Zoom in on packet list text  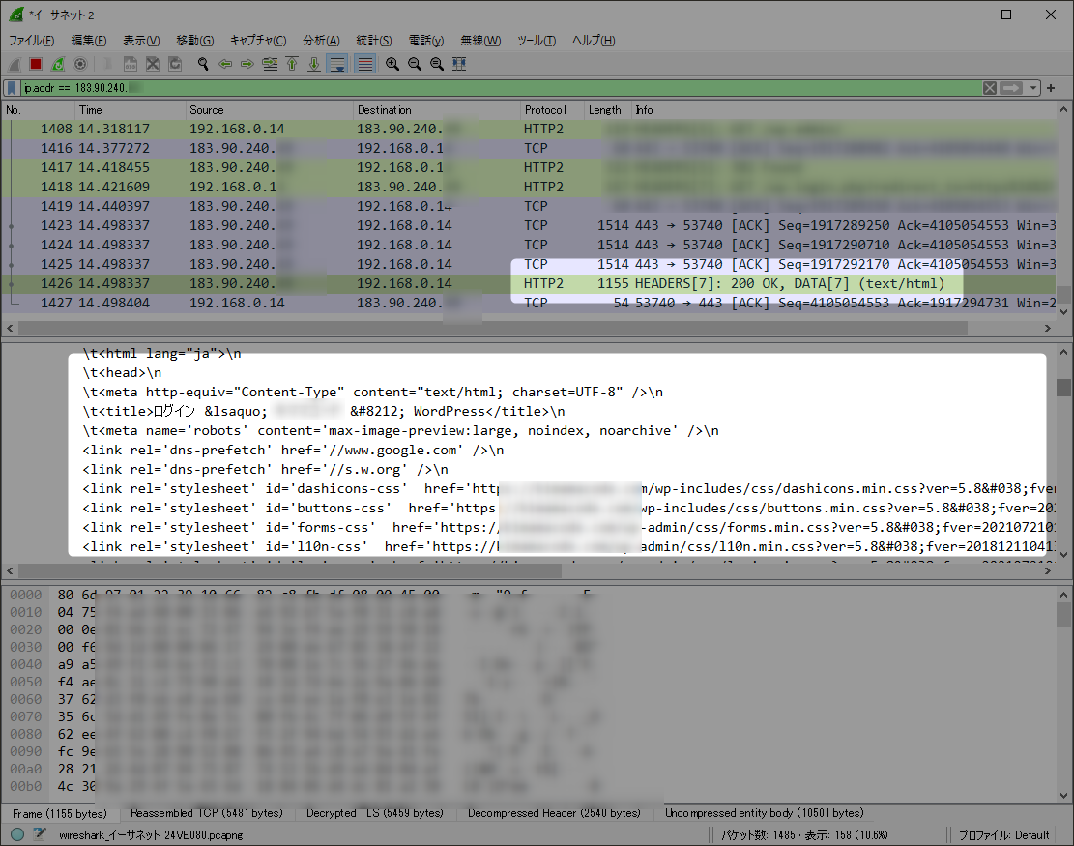(392, 64)
